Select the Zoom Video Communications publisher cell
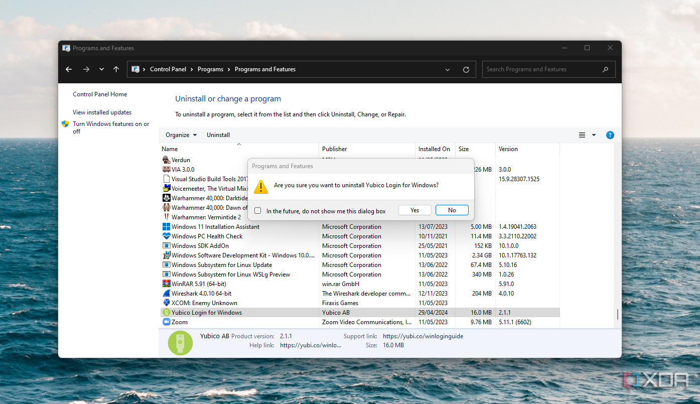 [367, 322]
